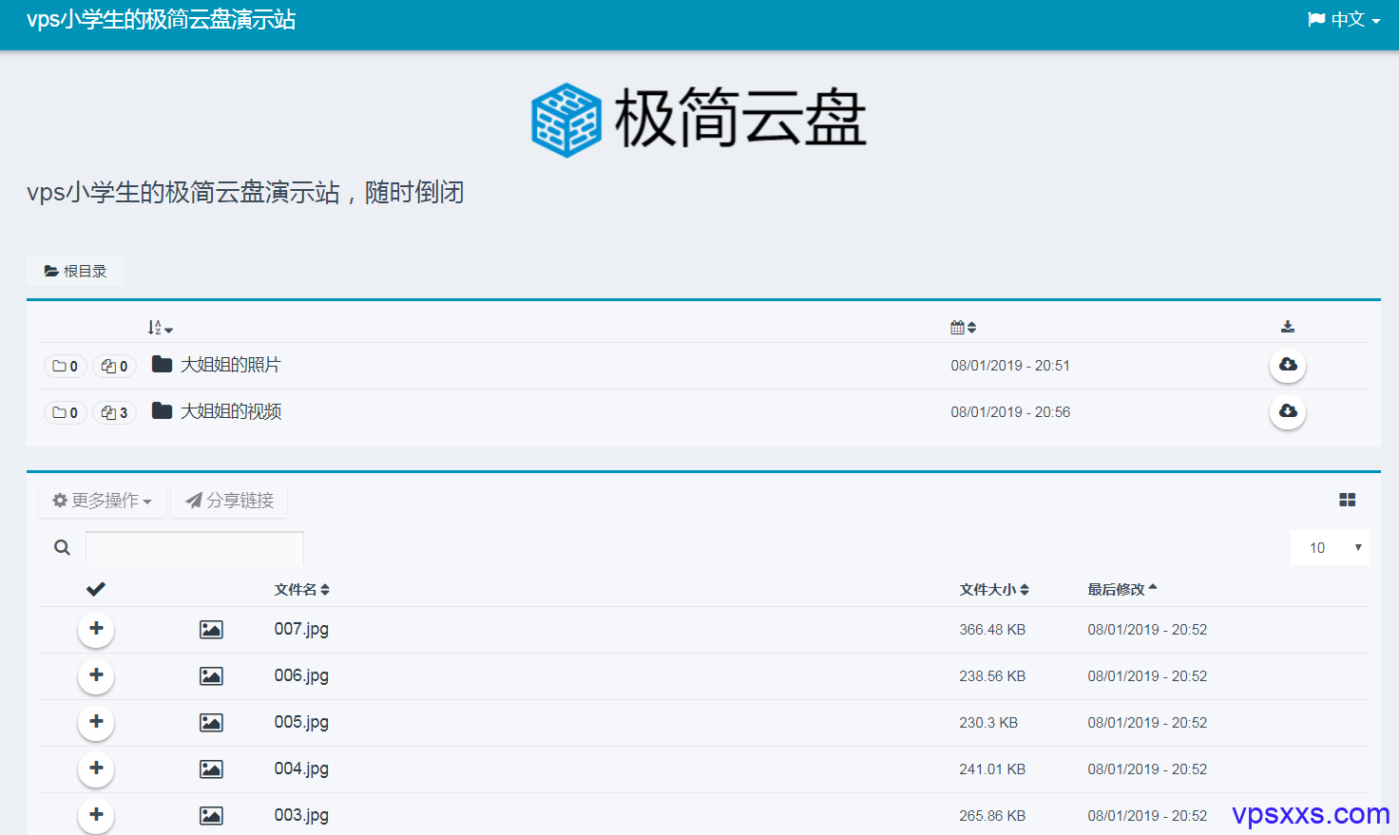The image size is (1399, 835).
Task: Click file size 238.56 KB
Action: coord(992,676)
